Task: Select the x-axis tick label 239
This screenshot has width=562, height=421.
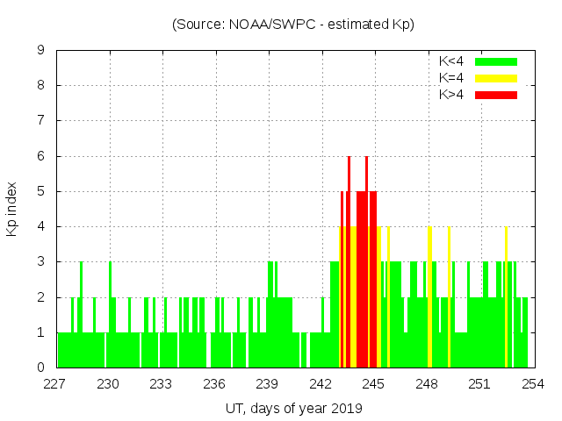Action: pyautogui.click(x=267, y=384)
